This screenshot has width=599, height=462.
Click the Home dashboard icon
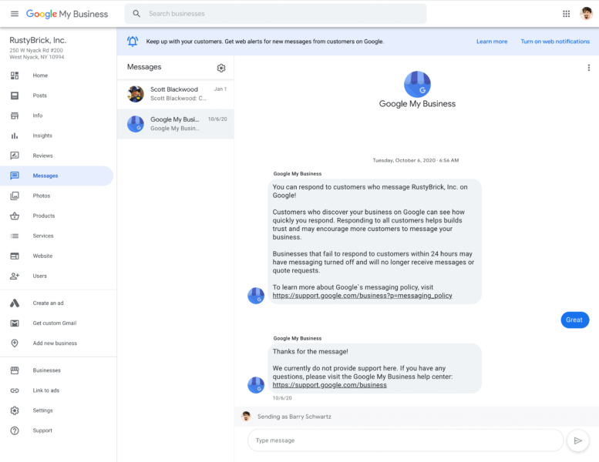15,75
